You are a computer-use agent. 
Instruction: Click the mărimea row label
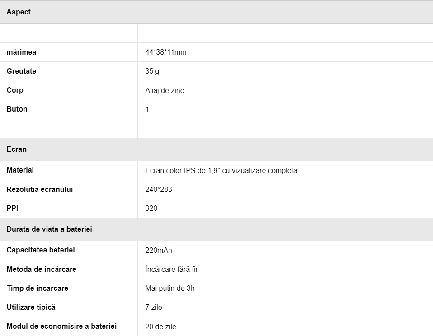coord(21,52)
